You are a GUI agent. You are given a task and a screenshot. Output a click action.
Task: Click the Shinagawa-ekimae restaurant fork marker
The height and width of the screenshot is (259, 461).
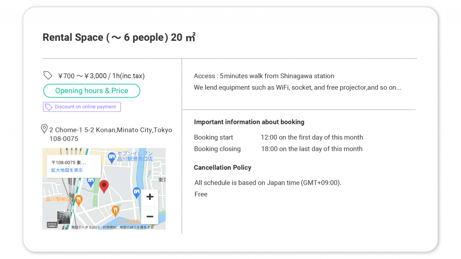pos(78,201)
